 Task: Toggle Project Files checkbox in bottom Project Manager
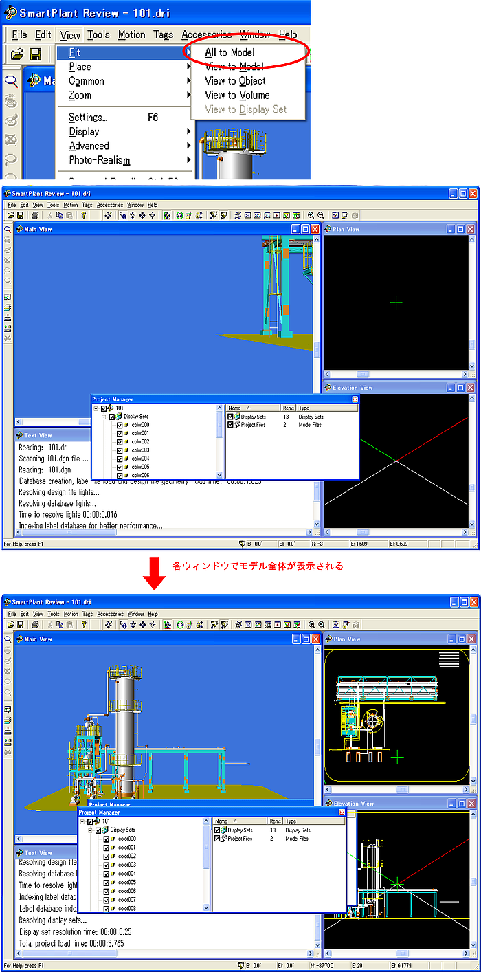point(218,839)
